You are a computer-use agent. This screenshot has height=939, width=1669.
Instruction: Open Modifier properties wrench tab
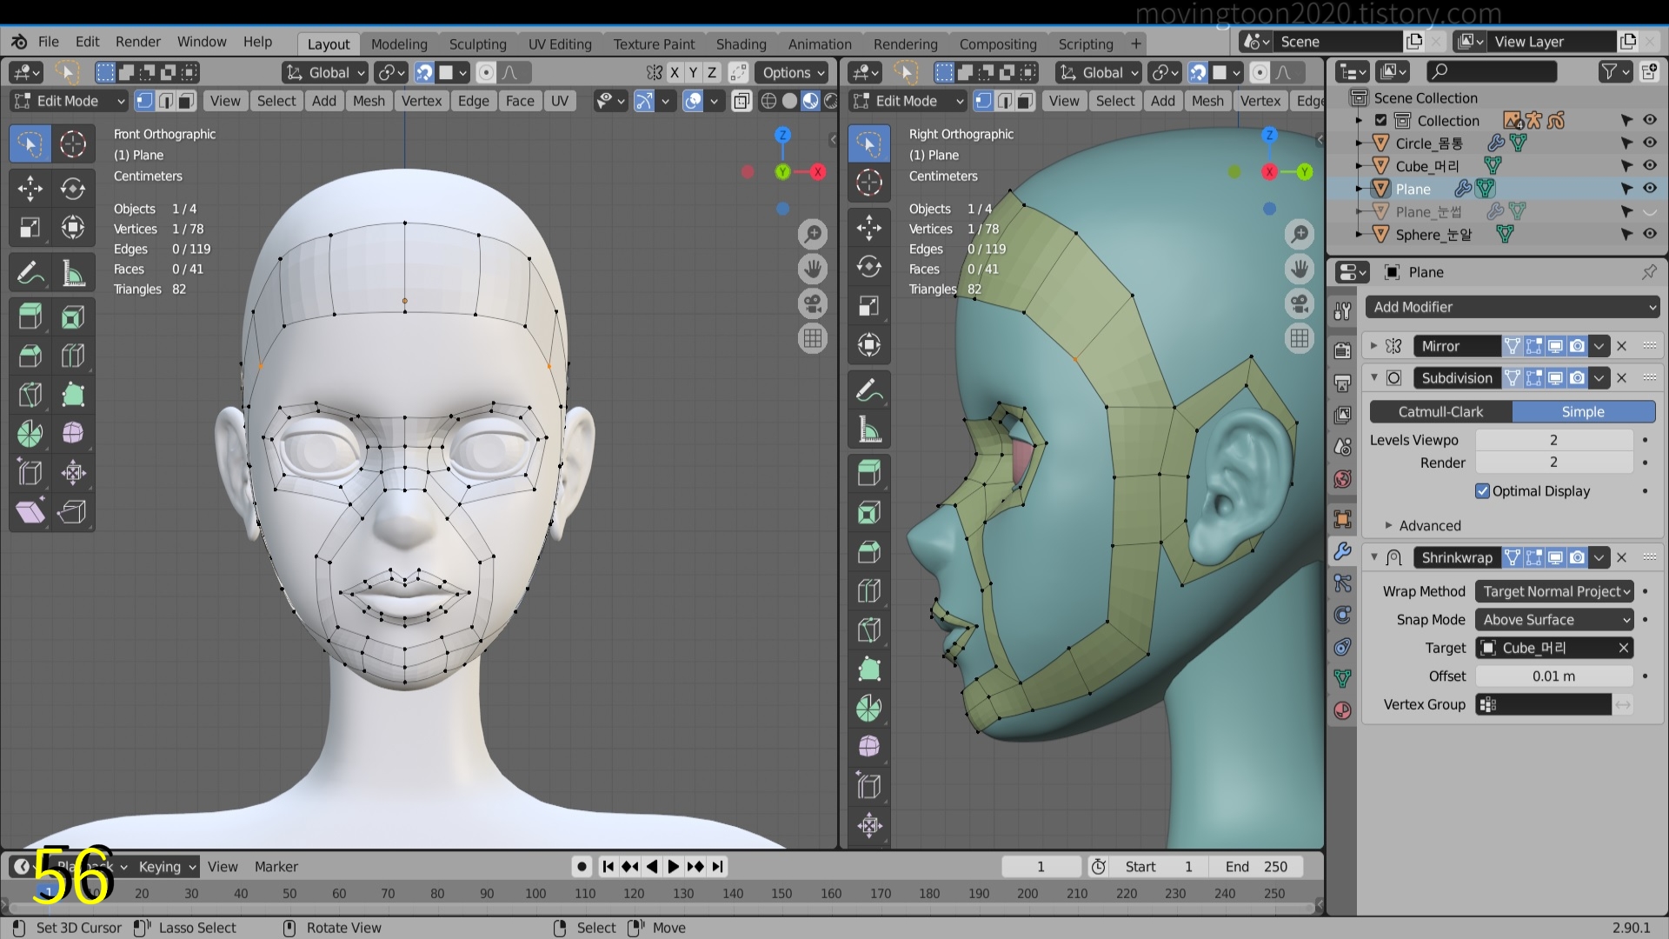point(1343,551)
